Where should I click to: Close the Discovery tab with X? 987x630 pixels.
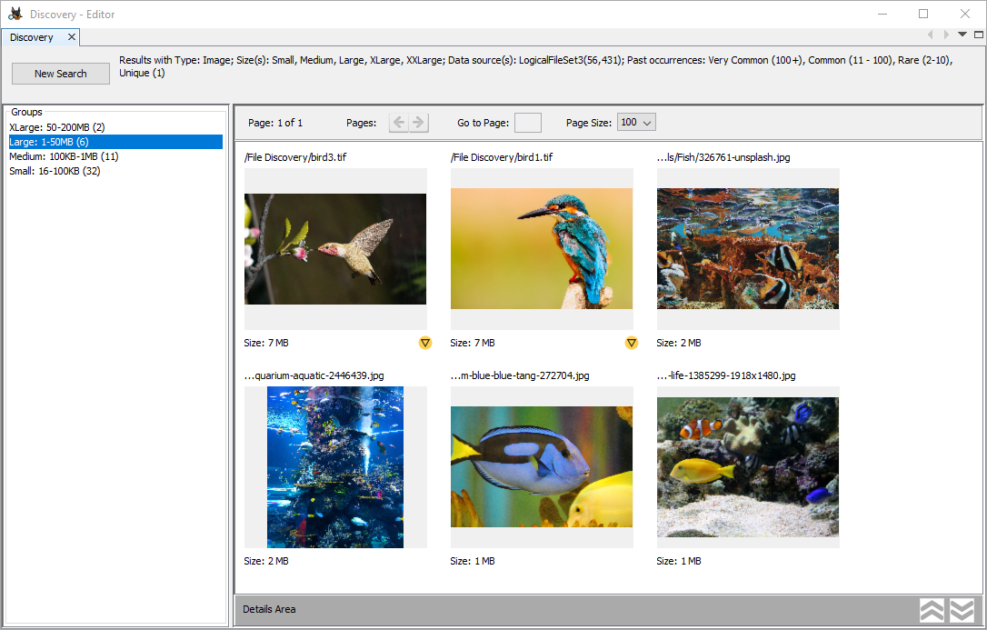tap(72, 37)
